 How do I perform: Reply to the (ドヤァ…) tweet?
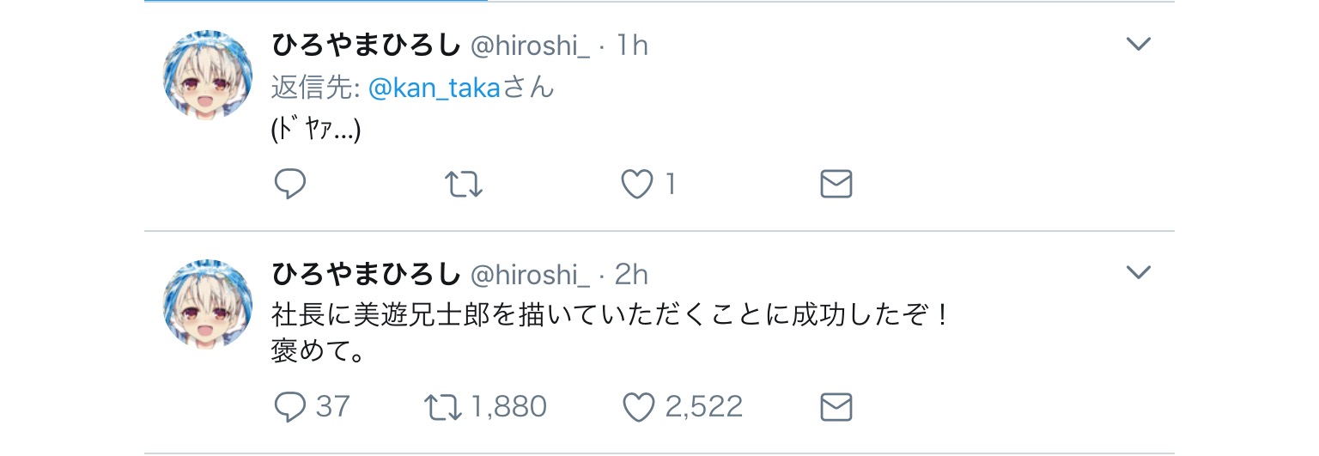[290, 184]
